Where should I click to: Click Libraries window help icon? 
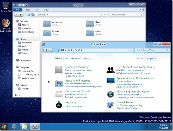click(144, 10)
